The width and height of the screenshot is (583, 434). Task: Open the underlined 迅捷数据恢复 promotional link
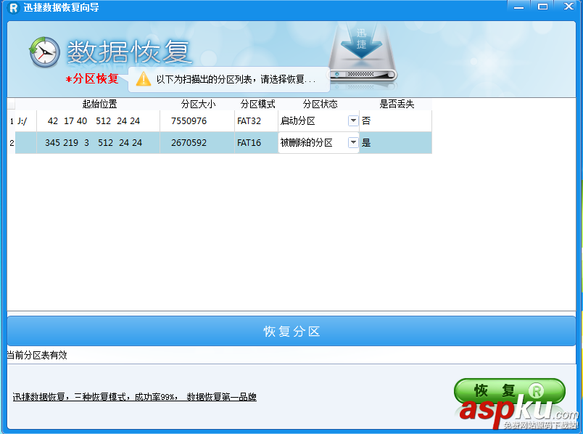coord(134,398)
